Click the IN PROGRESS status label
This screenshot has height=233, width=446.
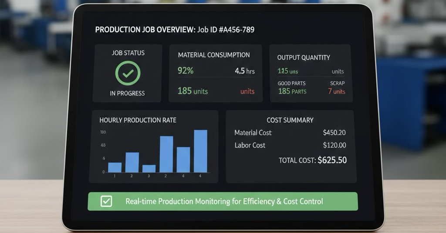click(128, 93)
